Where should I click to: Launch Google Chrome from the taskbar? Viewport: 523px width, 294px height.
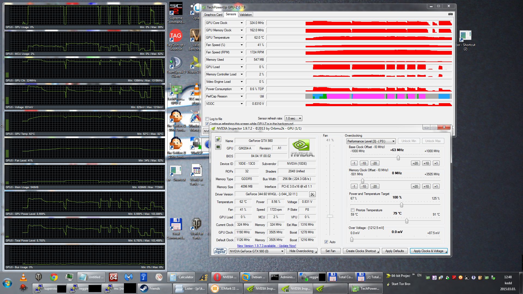[54, 277]
